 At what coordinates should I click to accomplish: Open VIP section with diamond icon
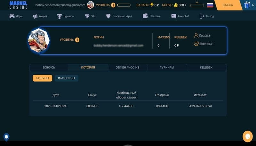pos(90,16)
